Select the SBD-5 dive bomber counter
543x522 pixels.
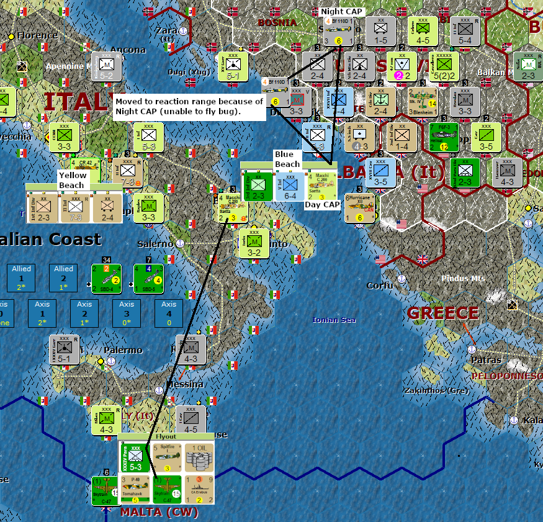[x=148, y=279]
